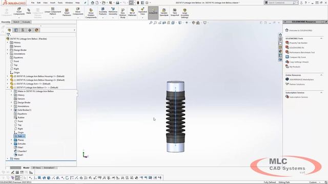Start a New Motion Study
The image size is (328, 184).
123,13
